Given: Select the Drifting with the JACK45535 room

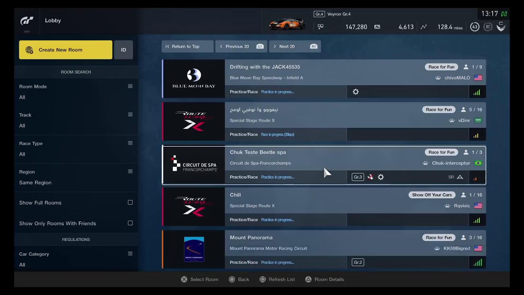Looking at the screenshot, I should coord(324,79).
